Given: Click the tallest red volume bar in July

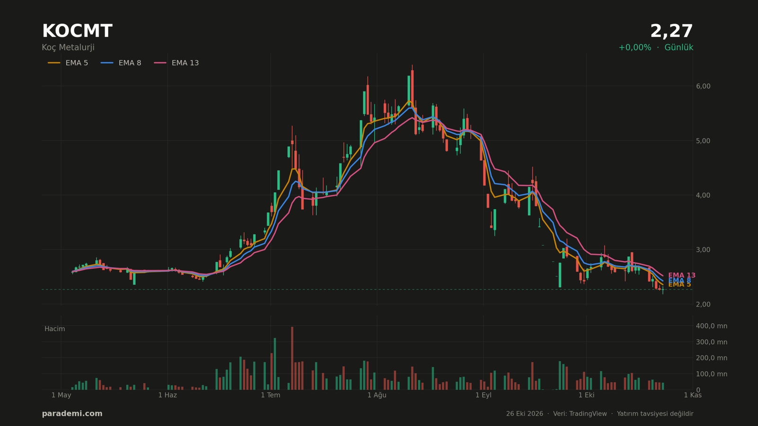Looking at the screenshot, I should pos(292,358).
